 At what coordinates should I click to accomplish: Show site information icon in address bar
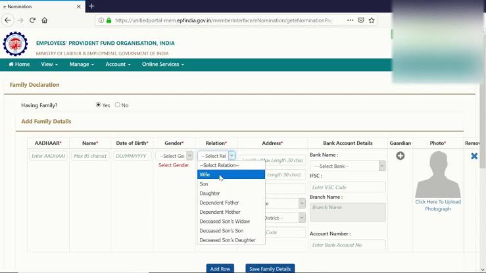coord(101,20)
